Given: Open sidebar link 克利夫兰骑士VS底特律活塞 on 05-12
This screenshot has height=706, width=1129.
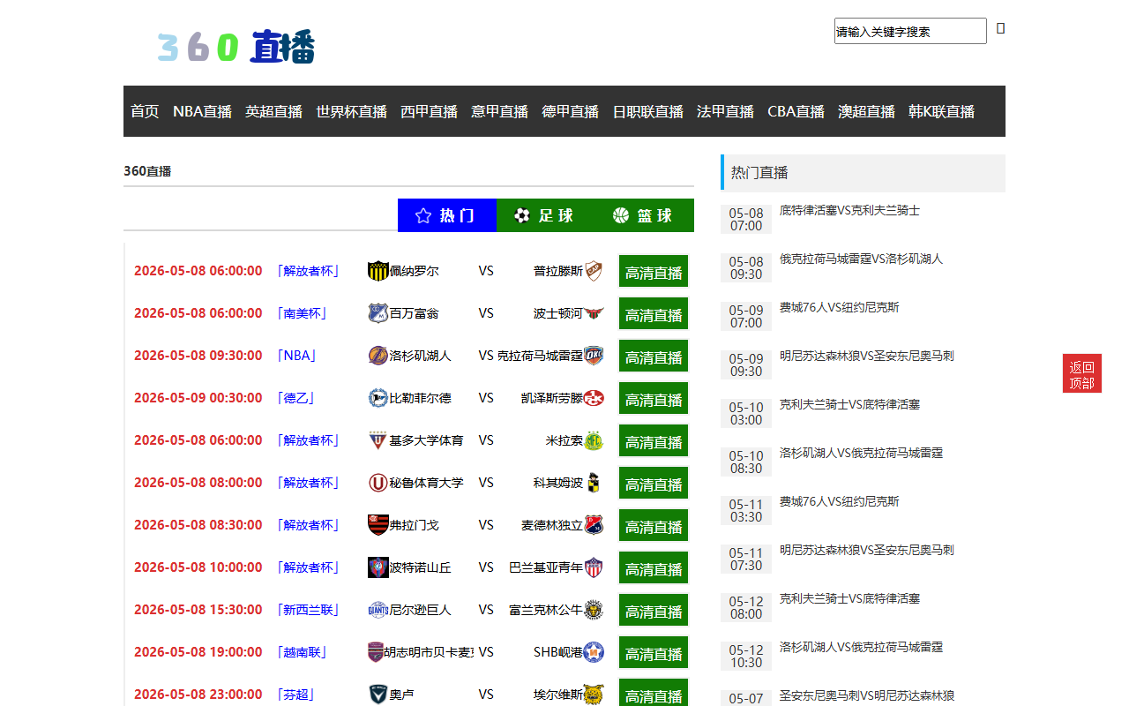Looking at the screenshot, I should 849,598.
